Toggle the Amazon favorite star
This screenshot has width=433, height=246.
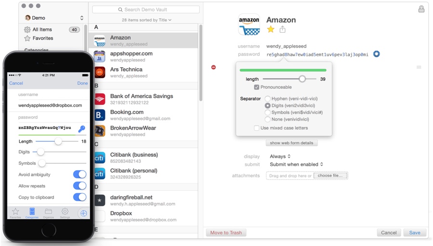point(270,29)
